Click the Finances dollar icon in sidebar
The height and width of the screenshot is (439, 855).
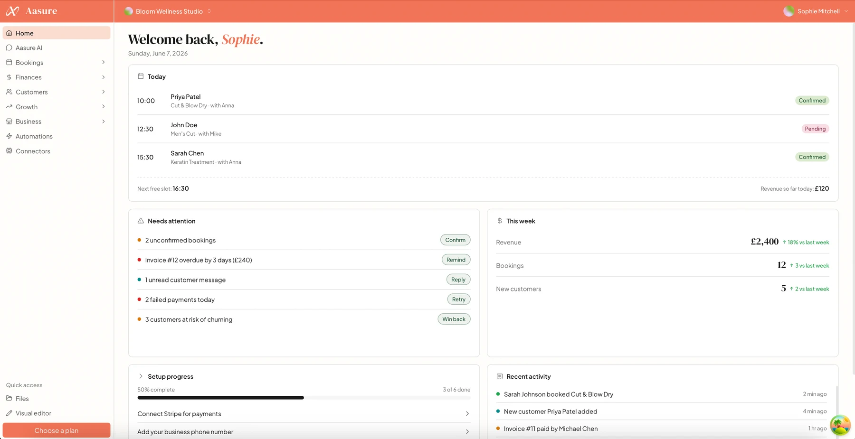point(9,77)
